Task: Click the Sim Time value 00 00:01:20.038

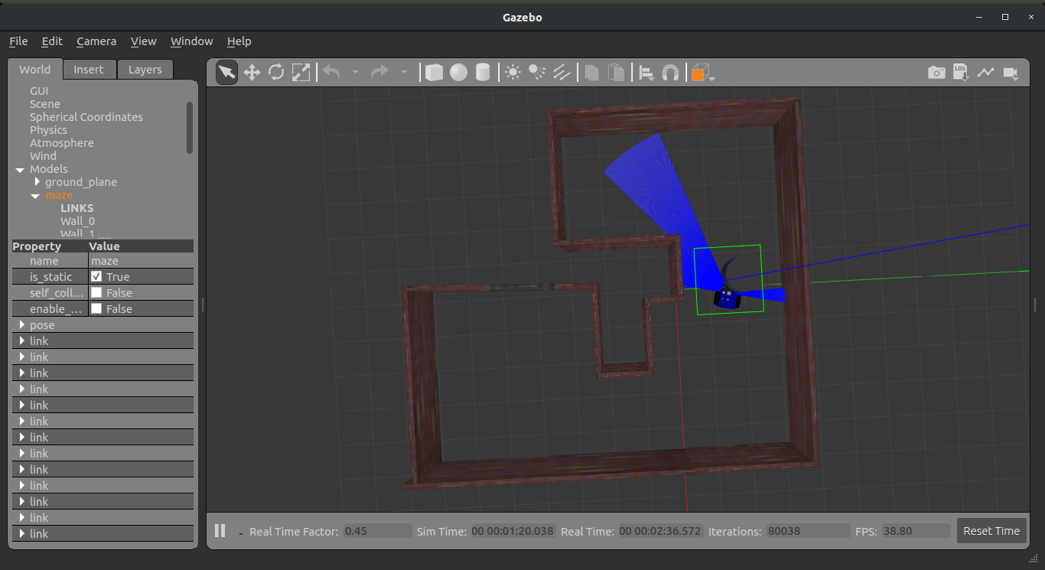Action: (513, 531)
